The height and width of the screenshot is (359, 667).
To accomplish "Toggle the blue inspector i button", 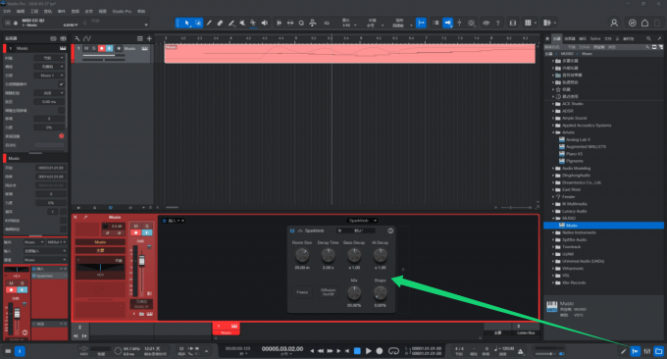I will pyautogui.click(x=20, y=351).
